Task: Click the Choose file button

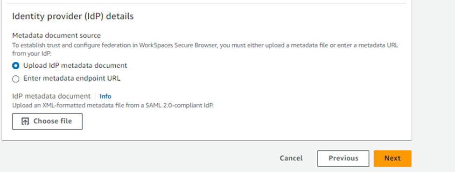Action: 47,122
